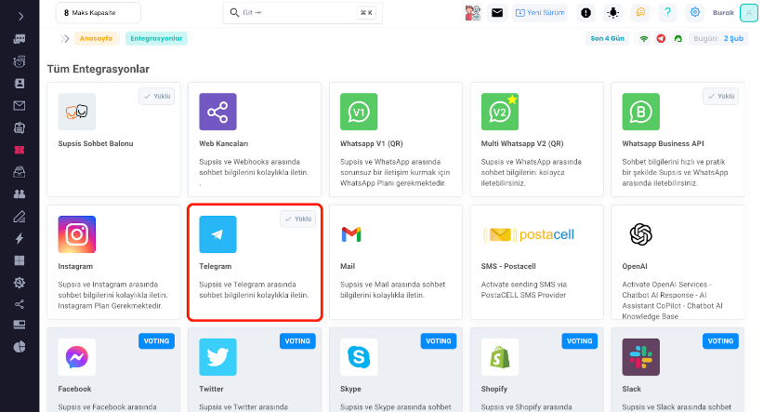The height and width of the screenshot is (412, 763).
Task: Open the Slack integration icon
Action: (641, 357)
